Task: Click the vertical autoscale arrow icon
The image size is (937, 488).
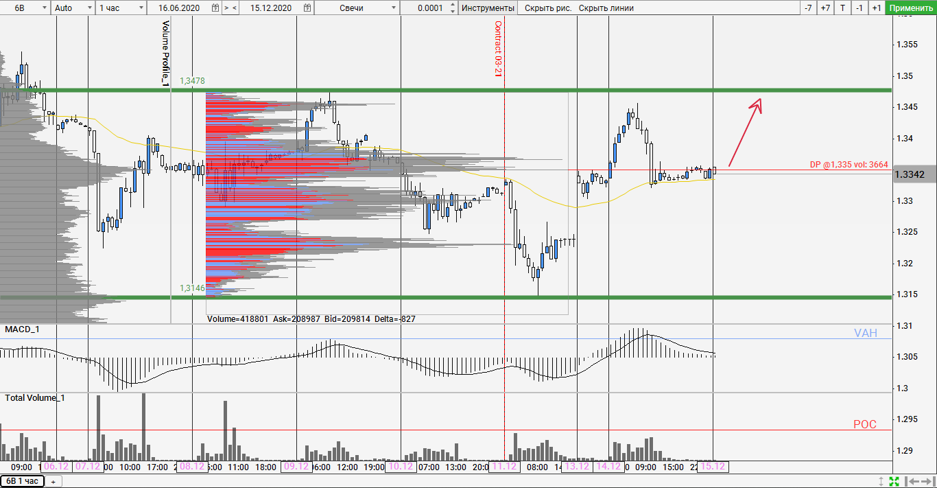Action: (x=881, y=481)
